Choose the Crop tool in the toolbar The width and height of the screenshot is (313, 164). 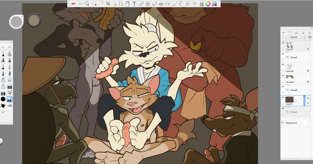tap(108, 3)
